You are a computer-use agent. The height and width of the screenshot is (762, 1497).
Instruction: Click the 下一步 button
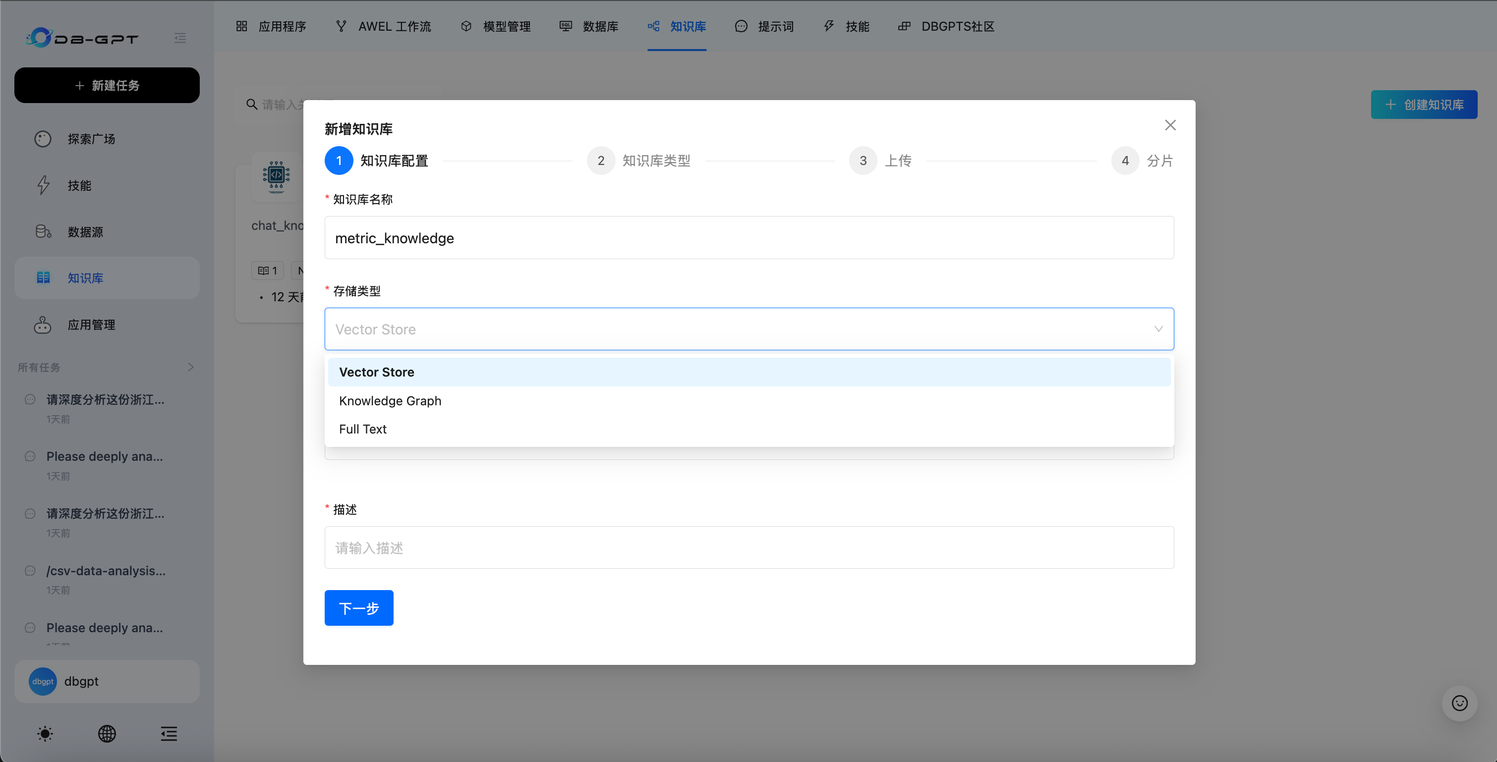pyautogui.click(x=358, y=607)
